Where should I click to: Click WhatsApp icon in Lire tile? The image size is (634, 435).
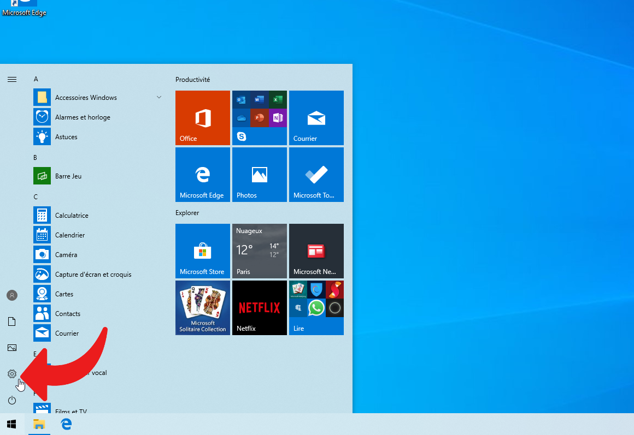316,308
